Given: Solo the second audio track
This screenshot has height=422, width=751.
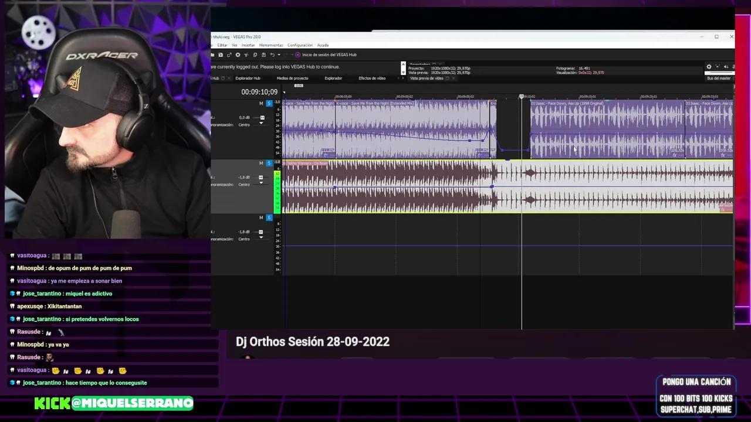Looking at the screenshot, I should point(269,163).
